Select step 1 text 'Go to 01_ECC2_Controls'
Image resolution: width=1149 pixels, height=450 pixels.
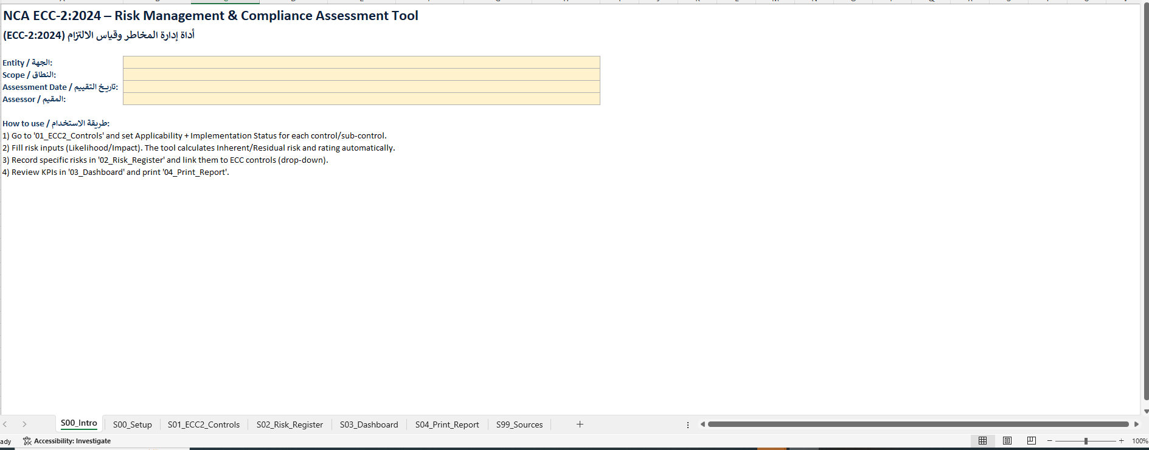(x=195, y=135)
